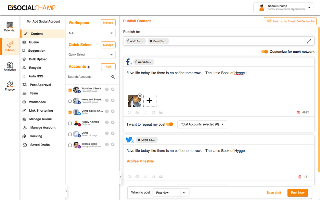Disable Customize for each network

tap(264, 51)
